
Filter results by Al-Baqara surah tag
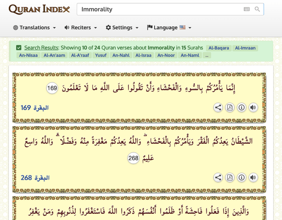tap(218, 48)
